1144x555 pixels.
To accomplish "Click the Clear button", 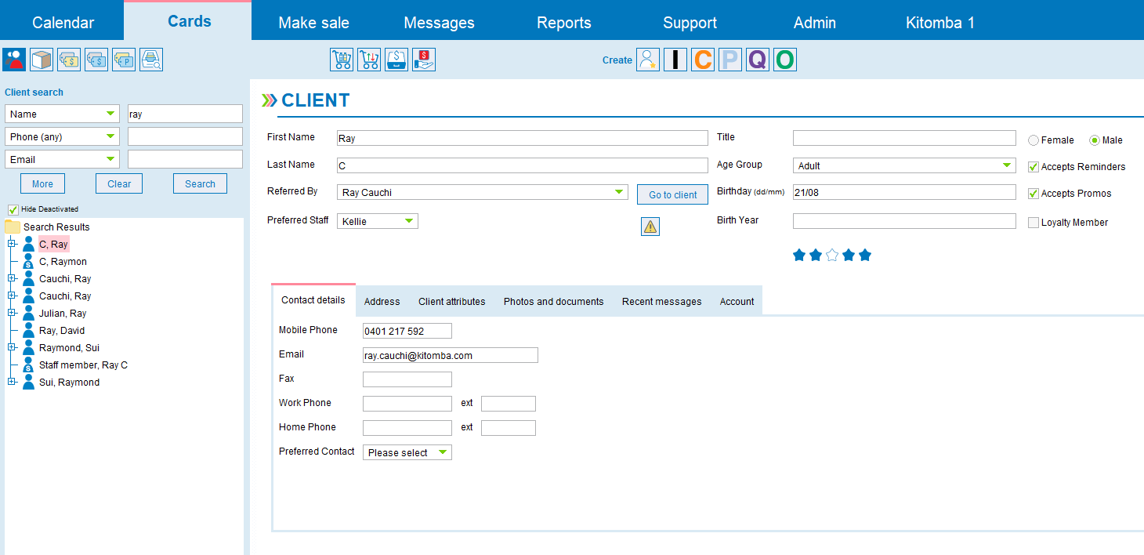I will pyautogui.click(x=119, y=184).
